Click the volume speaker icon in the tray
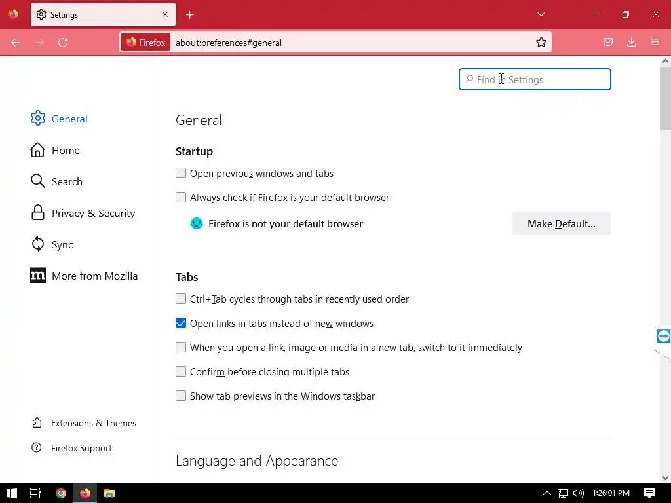 point(578,493)
